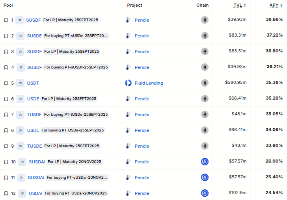Bookmark row 3 SUSDE LP pool
The height and width of the screenshot is (200, 287).
pos(6,52)
